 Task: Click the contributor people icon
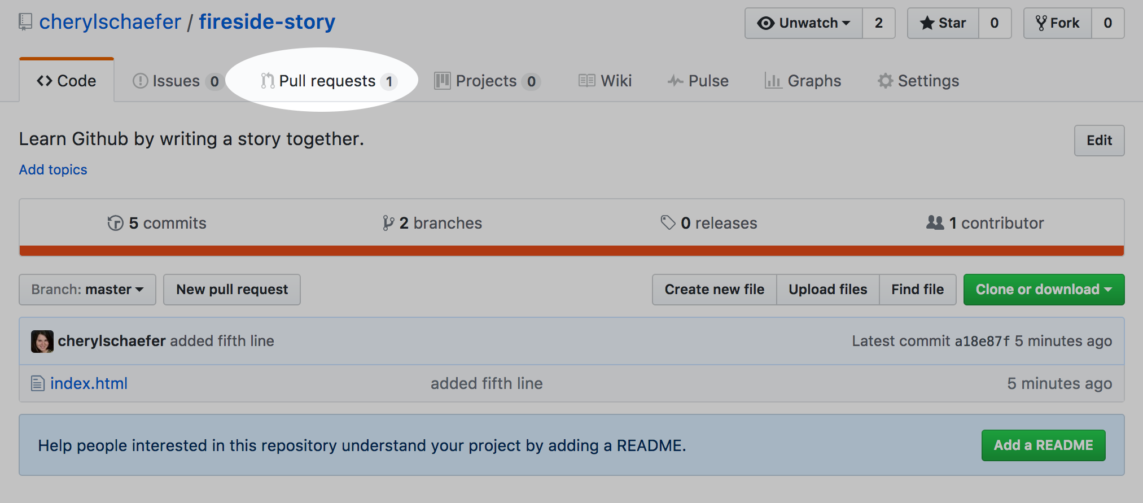click(935, 222)
